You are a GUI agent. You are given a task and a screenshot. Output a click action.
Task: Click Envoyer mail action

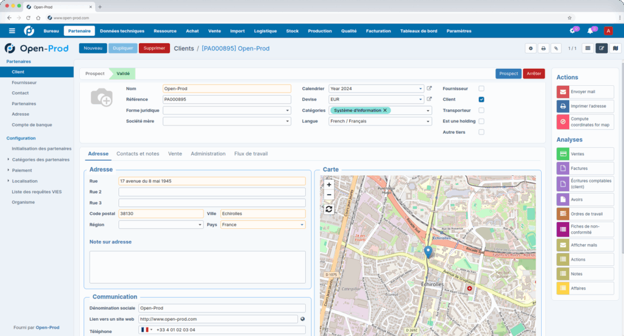click(585, 92)
